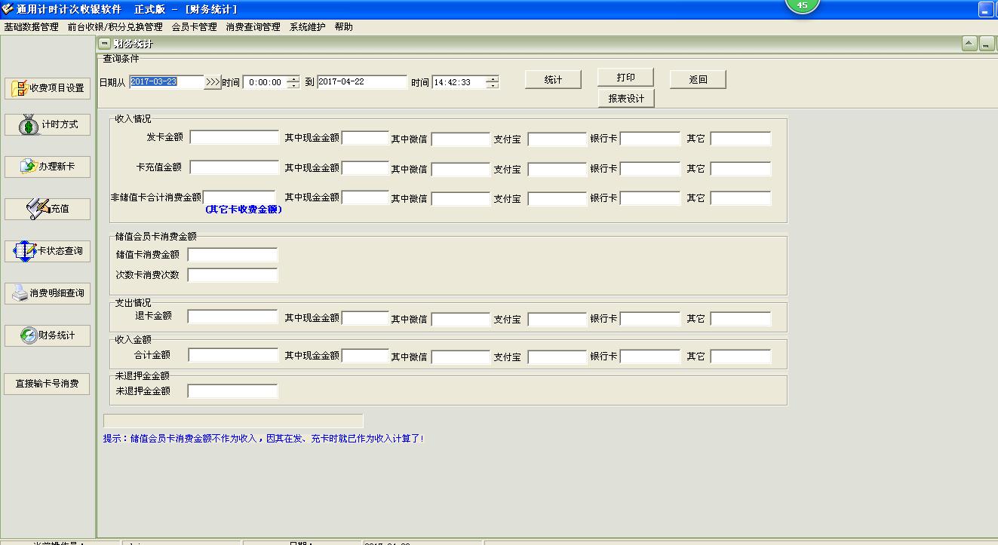Collapse the 财务统计 panel header icon
This screenshot has height=545, width=998.
coord(105,44)
